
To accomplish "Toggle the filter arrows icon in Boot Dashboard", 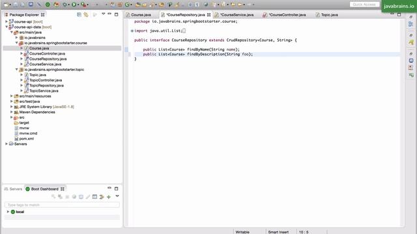I will (x=102, y=197).
